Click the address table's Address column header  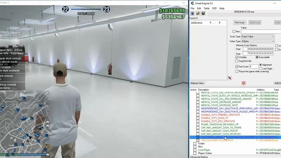click(260, 90)
